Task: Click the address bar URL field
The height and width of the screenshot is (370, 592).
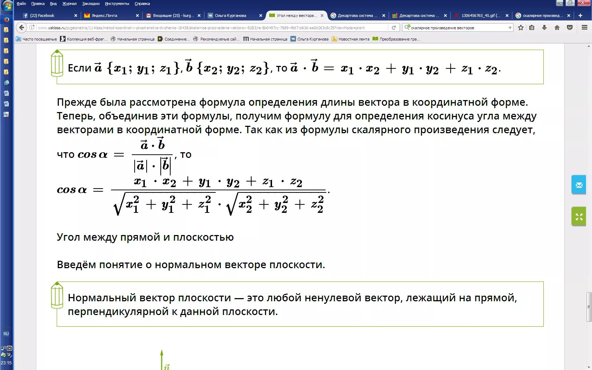Action: (211, 27)
